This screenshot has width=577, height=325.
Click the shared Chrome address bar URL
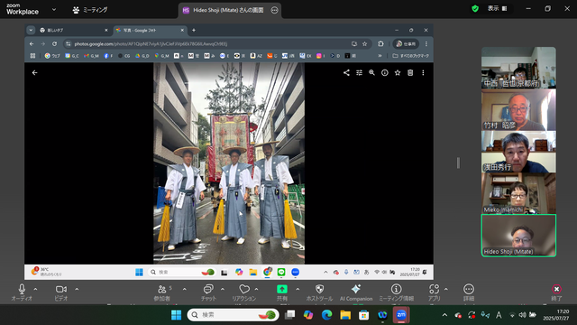coord(151,44)
